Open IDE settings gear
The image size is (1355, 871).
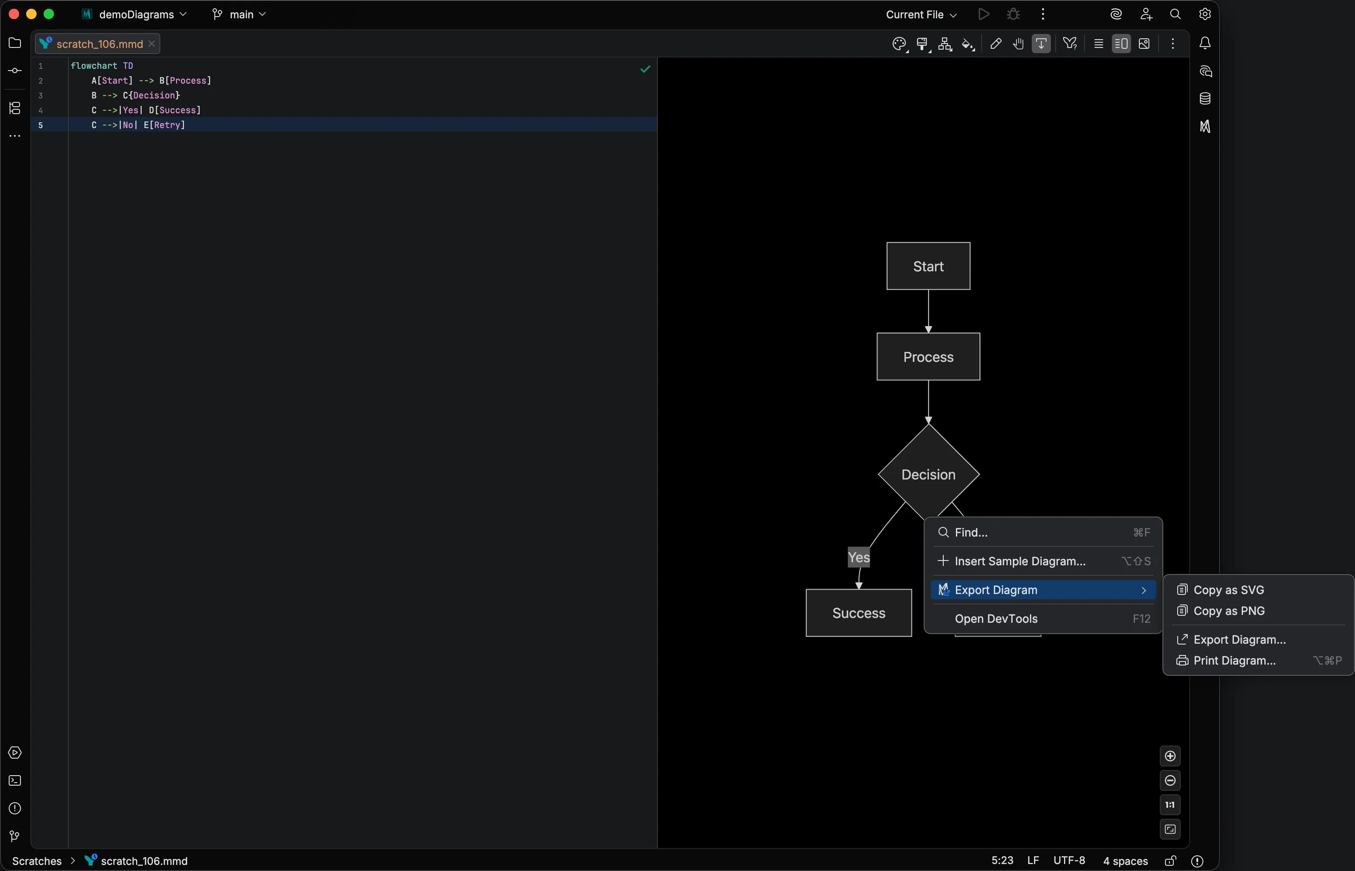click(x=1205, y=14)
